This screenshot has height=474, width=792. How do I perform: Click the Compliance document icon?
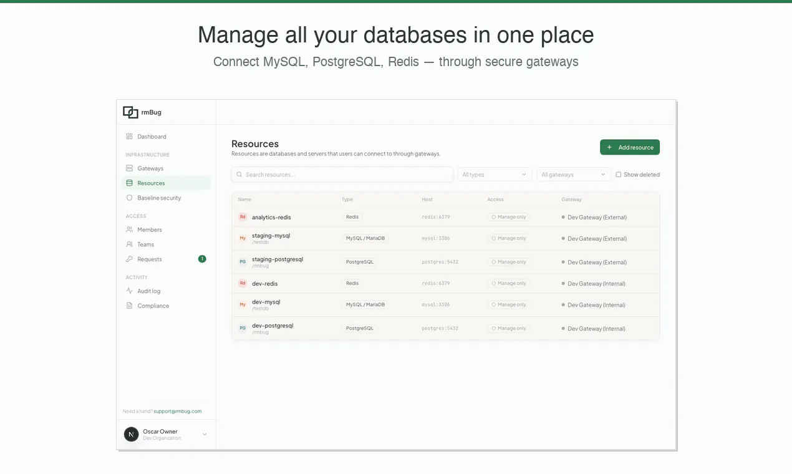tap(129, 306)
